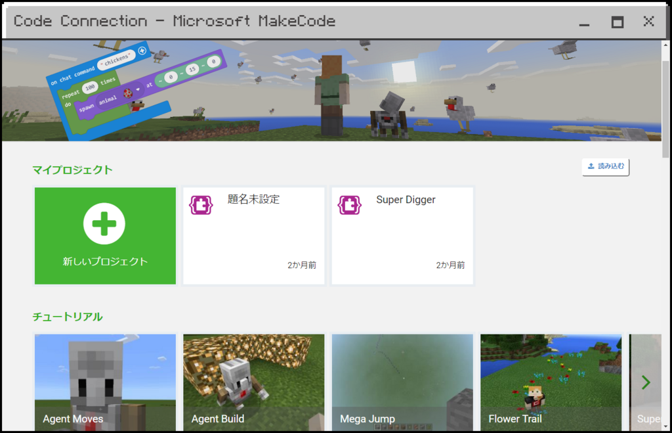Click 2か月前 timestamp on 題名未設定
Screen dimensions: 672x433
click(302, 265)
